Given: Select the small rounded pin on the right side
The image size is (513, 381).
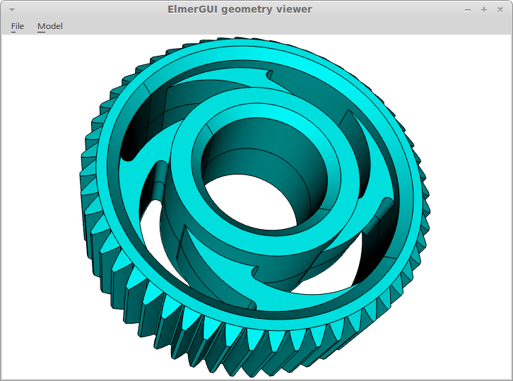Looking at the screenshot, I should click(379, 216).
